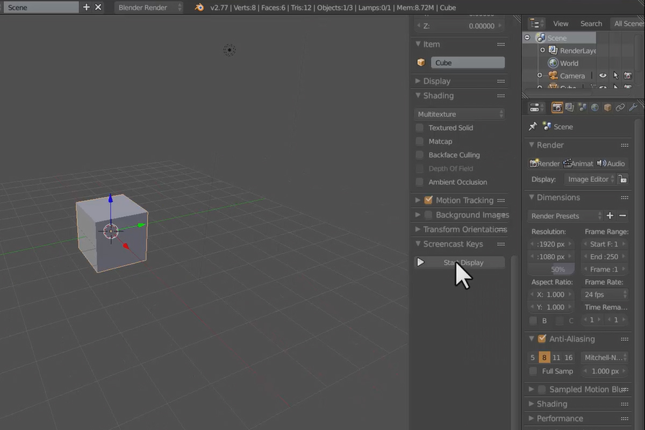The image size is (645, 430).
Task: Click the Blender logo in the info header
Action: pos(199,7)
